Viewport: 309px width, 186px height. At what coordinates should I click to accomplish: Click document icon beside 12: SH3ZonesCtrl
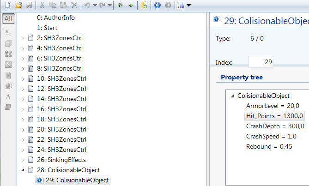click(x=31, y=89)
